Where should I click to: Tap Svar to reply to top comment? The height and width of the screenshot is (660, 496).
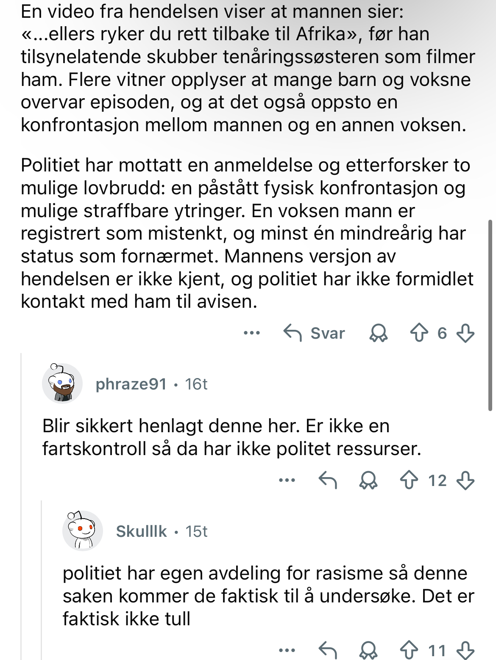click(x=314, y=333)
